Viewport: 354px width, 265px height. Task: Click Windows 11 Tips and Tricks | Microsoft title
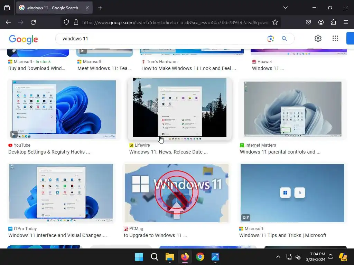[x=283, y=235]
